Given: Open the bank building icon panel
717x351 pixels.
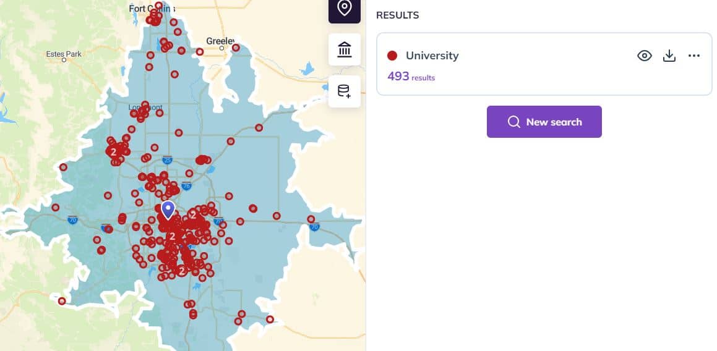Looking at the screenshot, I should click(345, 49).
